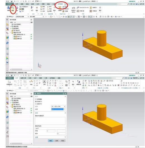Image resolution: width=145 pixels, height=148 pixels.
Task: Open sheet size dropdown showing A2 - 420 x 594
Action: pos(58,106)
